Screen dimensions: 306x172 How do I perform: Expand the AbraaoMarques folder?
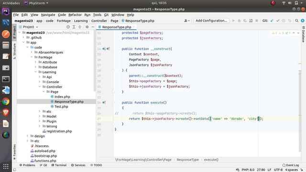[32, 52]
